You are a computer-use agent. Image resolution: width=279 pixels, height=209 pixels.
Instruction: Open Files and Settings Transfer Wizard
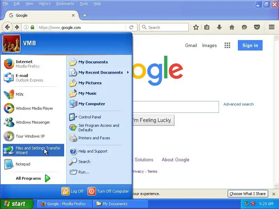(33, 150)
